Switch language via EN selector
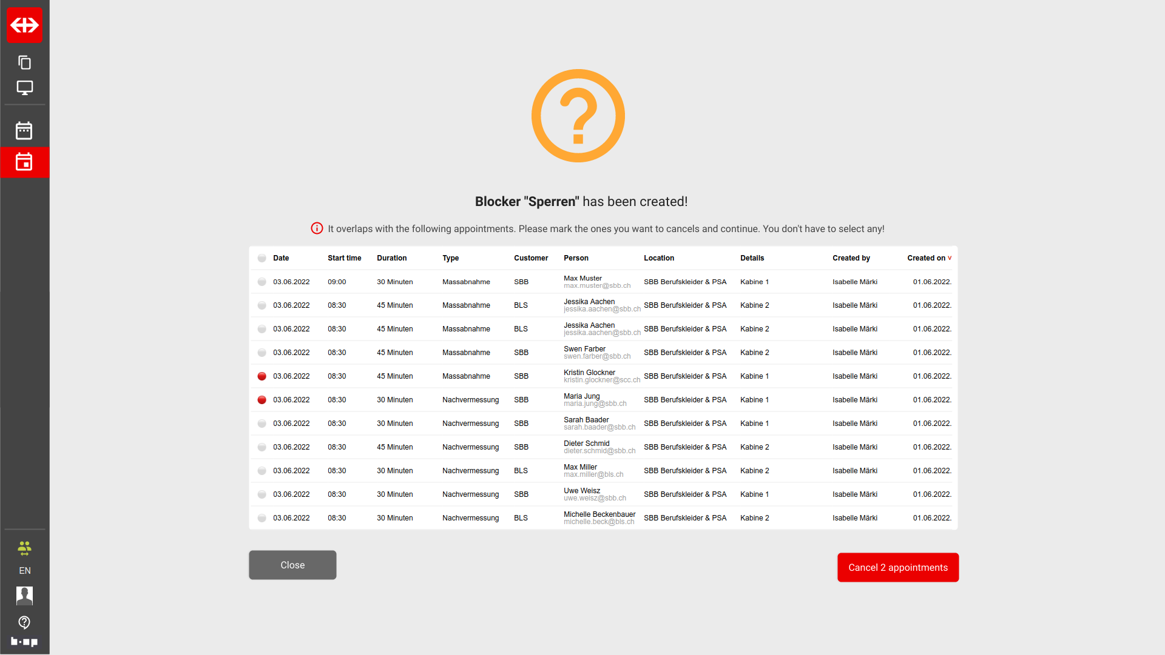 (24, 571)
